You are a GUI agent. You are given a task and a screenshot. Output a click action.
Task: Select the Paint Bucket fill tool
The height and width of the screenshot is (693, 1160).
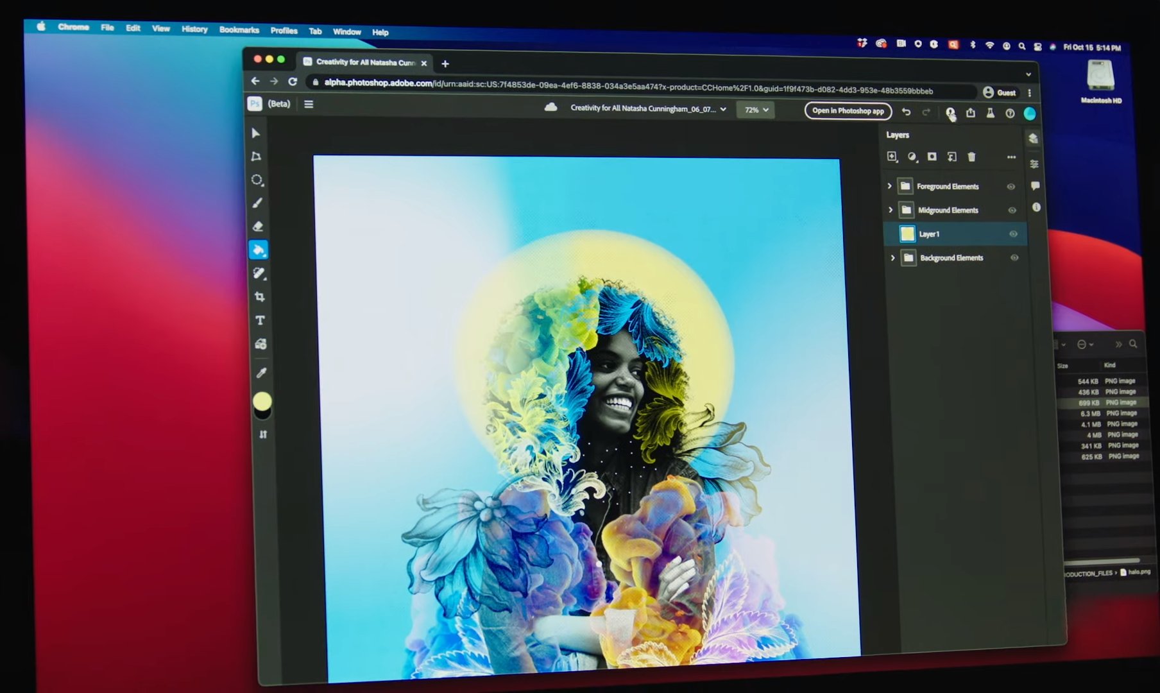259,250
